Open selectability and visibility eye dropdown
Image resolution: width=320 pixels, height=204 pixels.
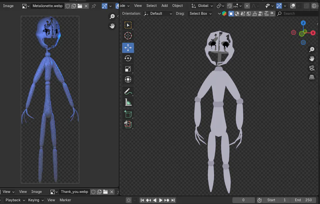270,6
